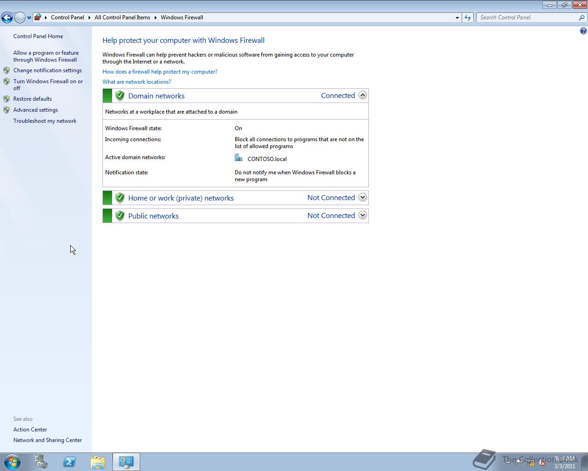This screenshot has height=471, width=588.
Task: Click the shield icon beside Change notification settings
Action: (x=6, y=70)
